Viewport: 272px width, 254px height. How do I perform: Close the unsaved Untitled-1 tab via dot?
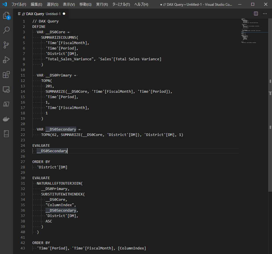click(x=64, y=14)
